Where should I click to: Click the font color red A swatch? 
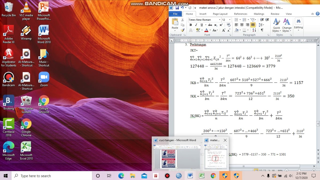point(206,30)
